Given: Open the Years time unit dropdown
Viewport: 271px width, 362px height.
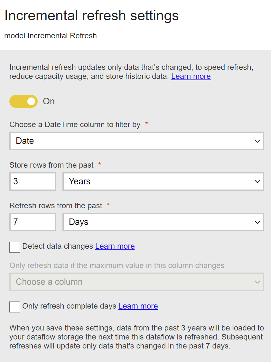Looking at the screenshot, I should 163,181.
